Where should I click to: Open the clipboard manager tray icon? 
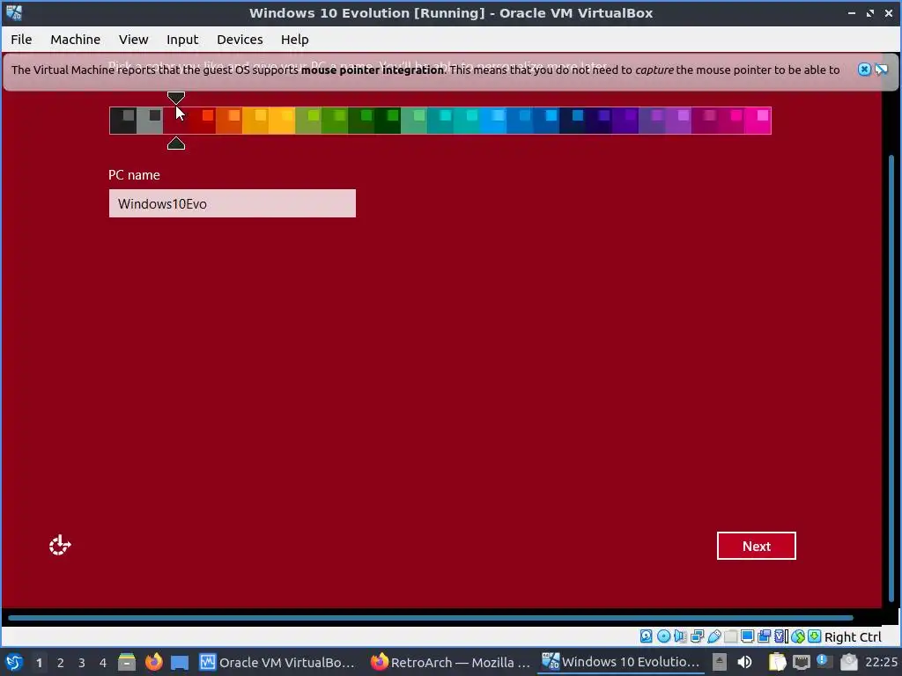(x=777, y=662)
